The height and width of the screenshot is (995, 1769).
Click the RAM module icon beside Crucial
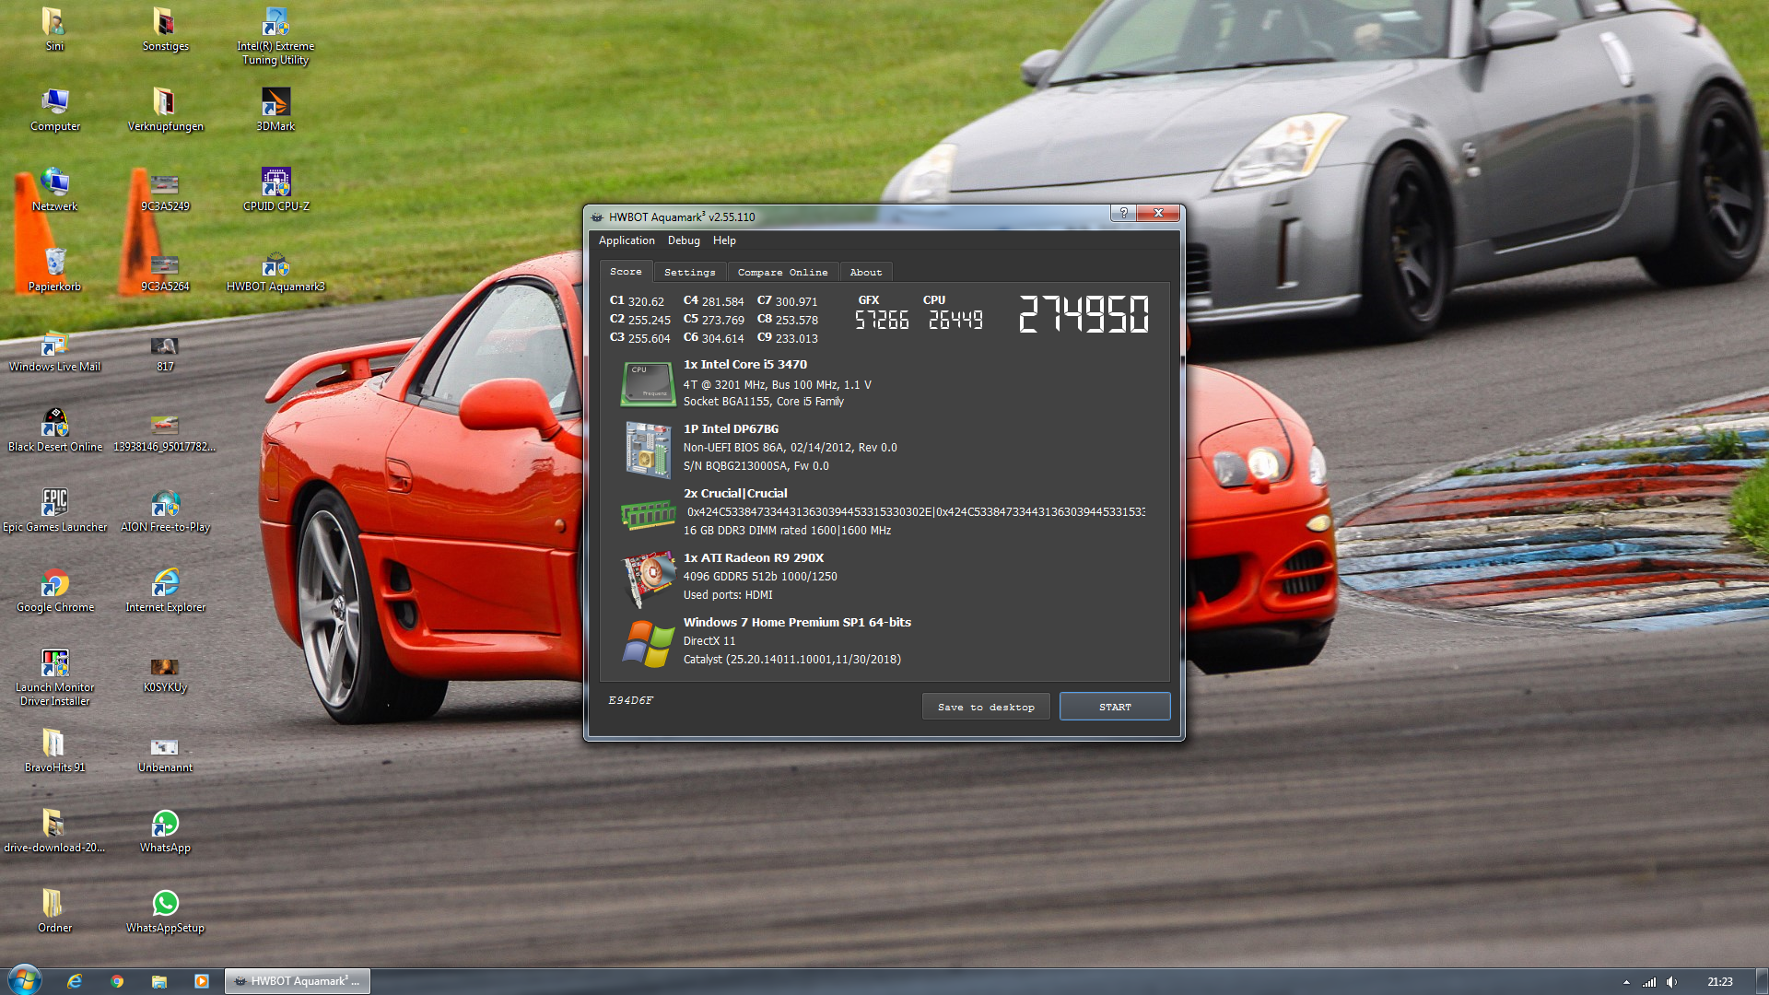click(x=648, y=514)
